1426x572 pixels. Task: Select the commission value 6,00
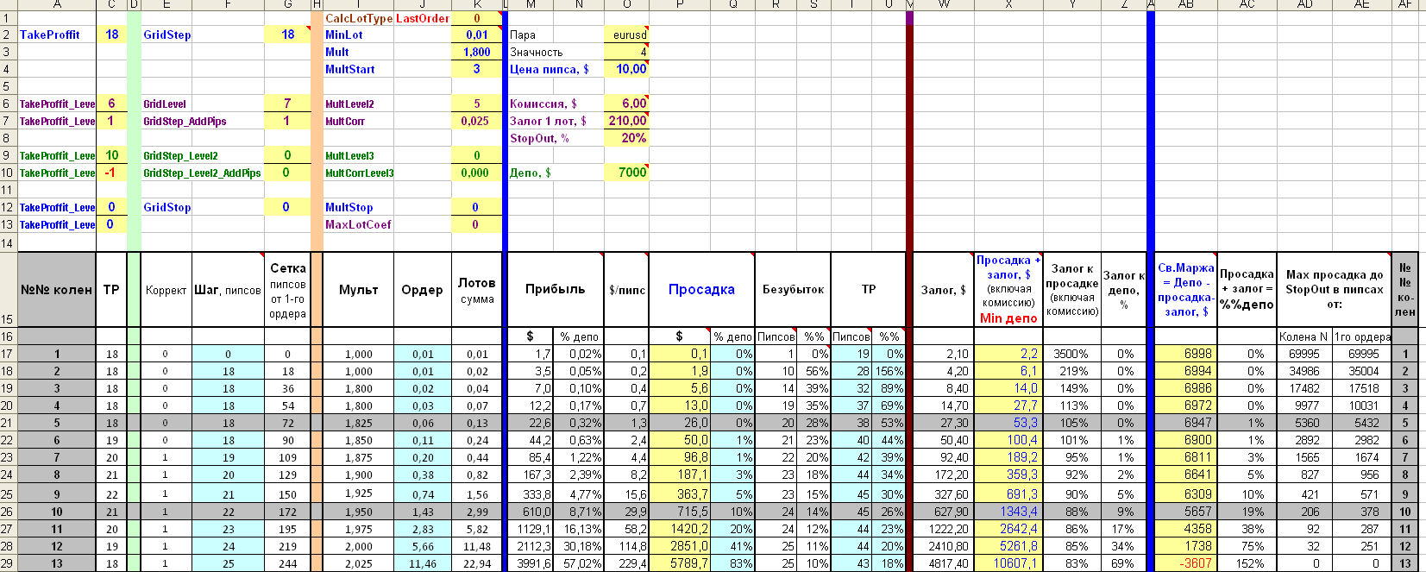pyautogui.click(x=626, y=104)
